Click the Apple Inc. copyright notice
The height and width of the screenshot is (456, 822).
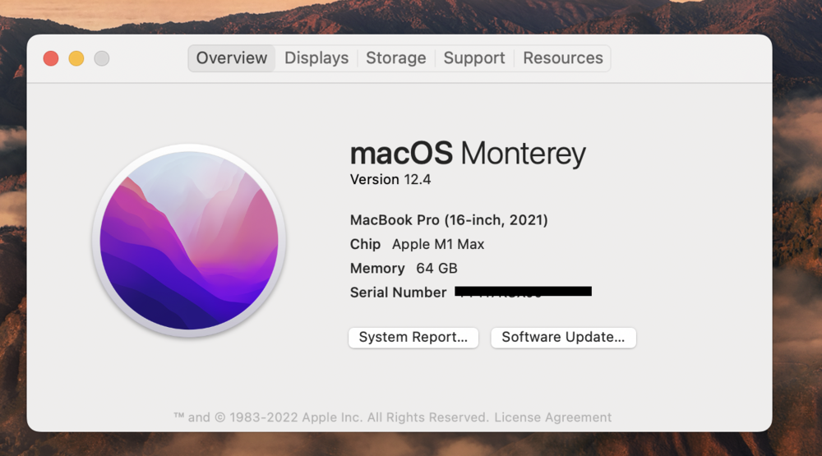331,417
